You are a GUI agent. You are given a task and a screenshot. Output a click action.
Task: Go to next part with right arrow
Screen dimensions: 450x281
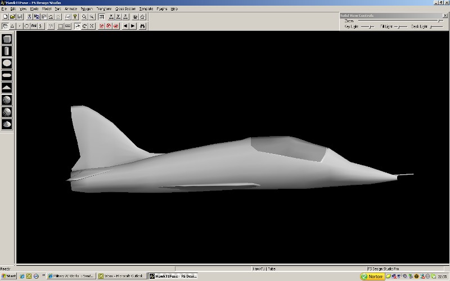click(x=133, y=26)
